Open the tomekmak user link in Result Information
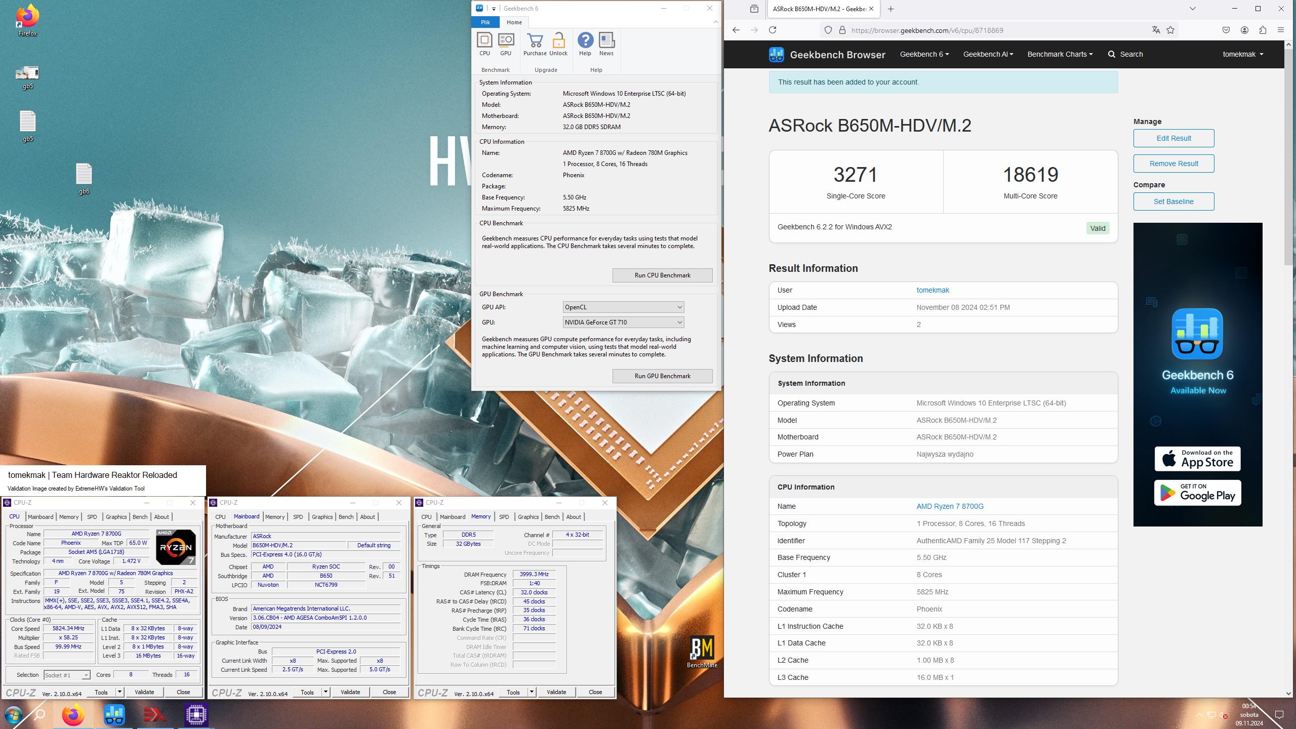Image resolution: width=1296 pixels, height=729 pixels. coord(933,290)
